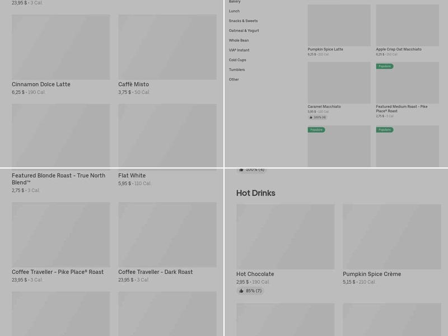Select the Hot Chocolate item title

(x=255, y=274)
